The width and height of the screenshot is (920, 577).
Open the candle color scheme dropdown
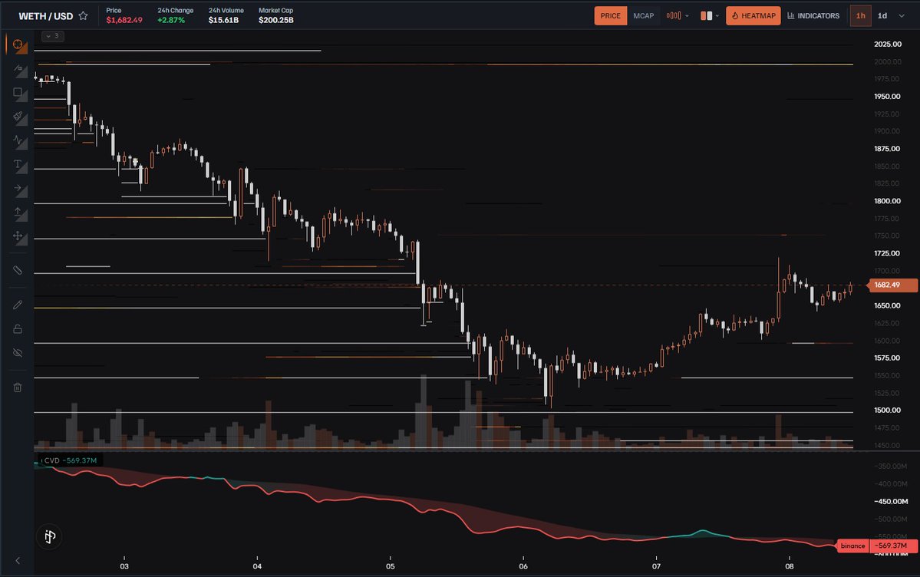coord(709,16)
